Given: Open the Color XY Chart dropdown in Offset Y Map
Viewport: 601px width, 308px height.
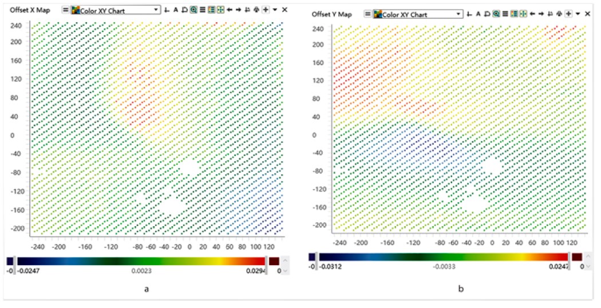Looking at the screenshot, I should click(x=418, y=14).
